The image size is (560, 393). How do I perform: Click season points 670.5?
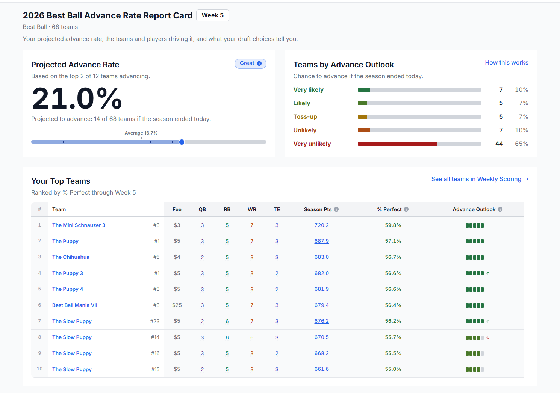click(322, 337)
